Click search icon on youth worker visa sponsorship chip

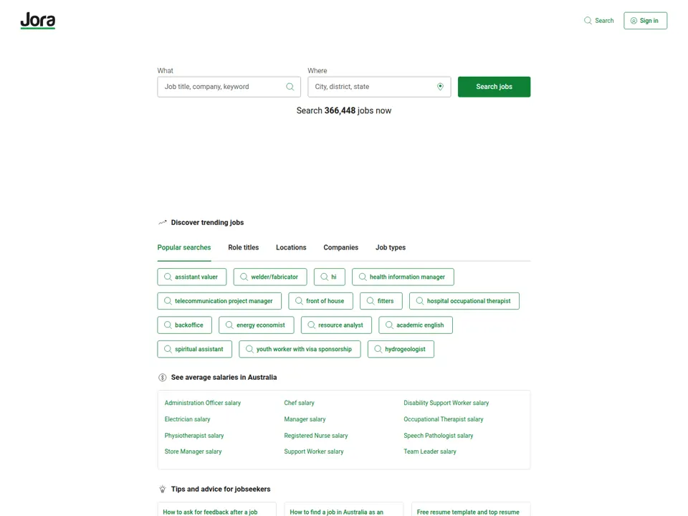pos(249,349)
